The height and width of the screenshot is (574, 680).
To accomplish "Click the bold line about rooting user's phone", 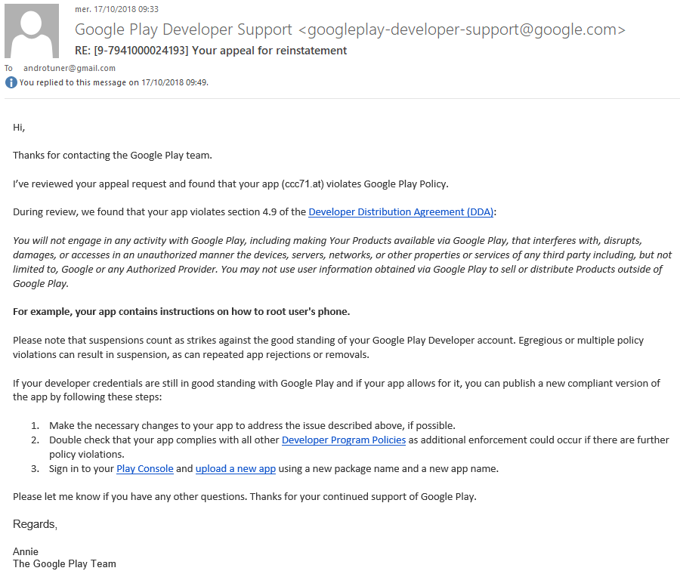I will point(181,312).
